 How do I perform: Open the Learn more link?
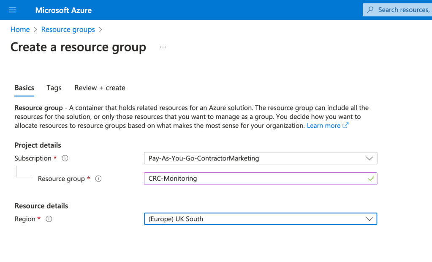[324, 126]
